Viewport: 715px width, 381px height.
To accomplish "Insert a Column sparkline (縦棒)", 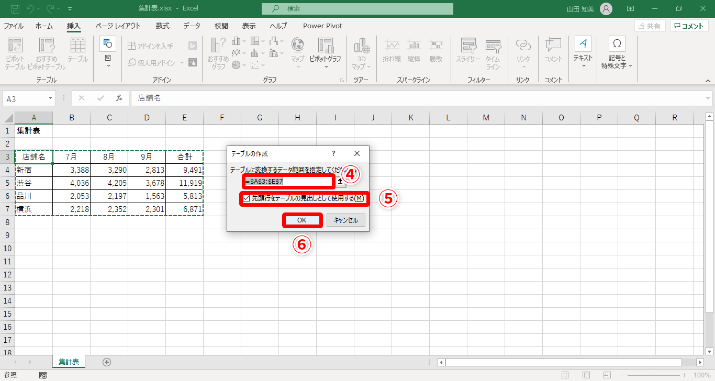I will (414, 50).
